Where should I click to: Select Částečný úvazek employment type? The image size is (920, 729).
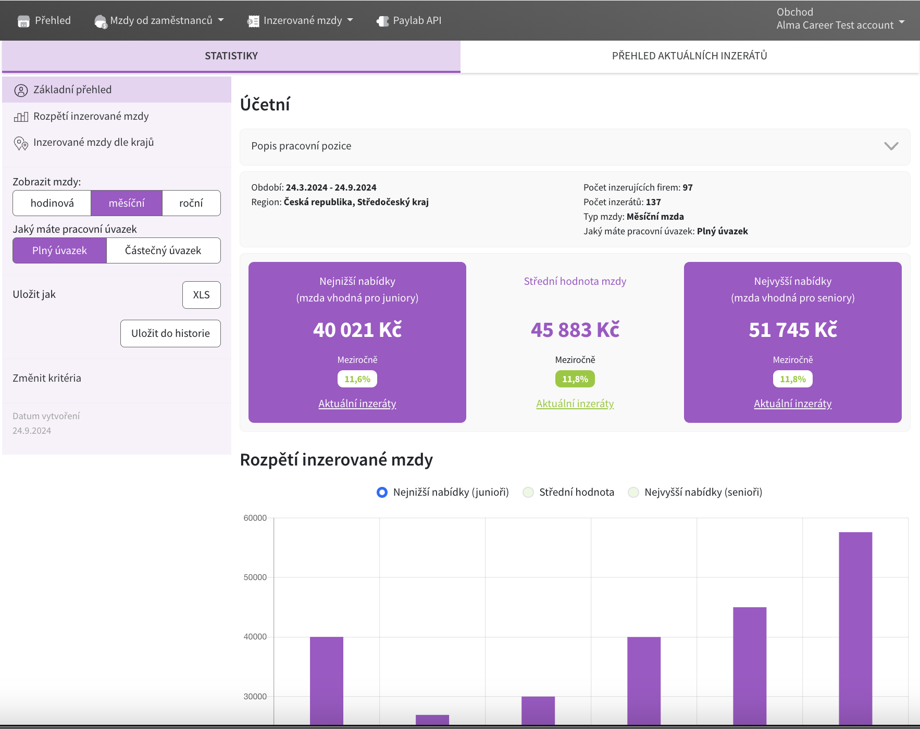point(163,250)
